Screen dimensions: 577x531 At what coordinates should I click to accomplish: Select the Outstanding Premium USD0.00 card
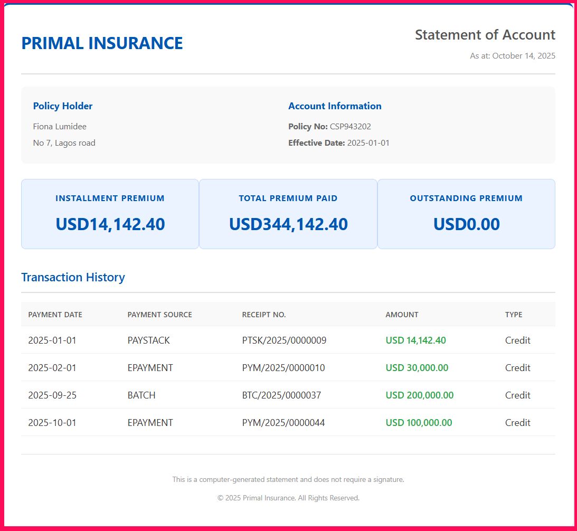(x=466, y=214)
